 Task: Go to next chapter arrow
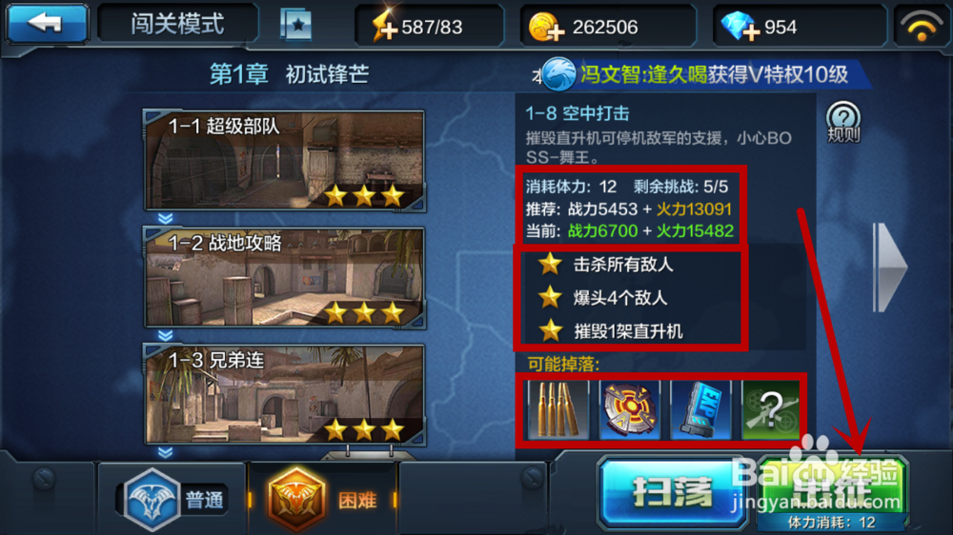889,267
